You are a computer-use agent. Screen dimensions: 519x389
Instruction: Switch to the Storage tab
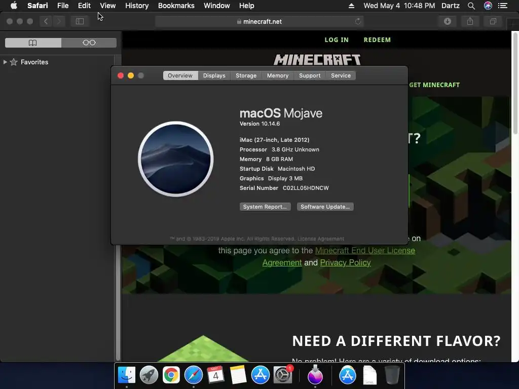pos(246,75)
